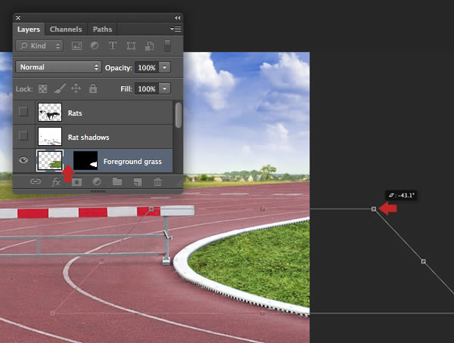
Task: Create a new layer
Action: coord(138,182)
